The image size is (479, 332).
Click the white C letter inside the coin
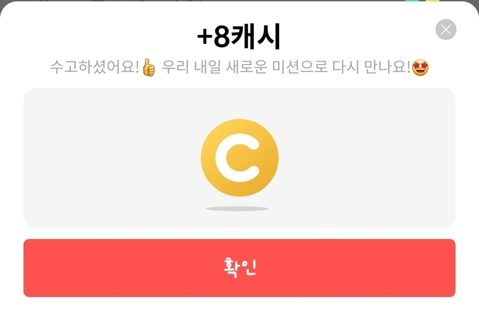pos(238,158)
